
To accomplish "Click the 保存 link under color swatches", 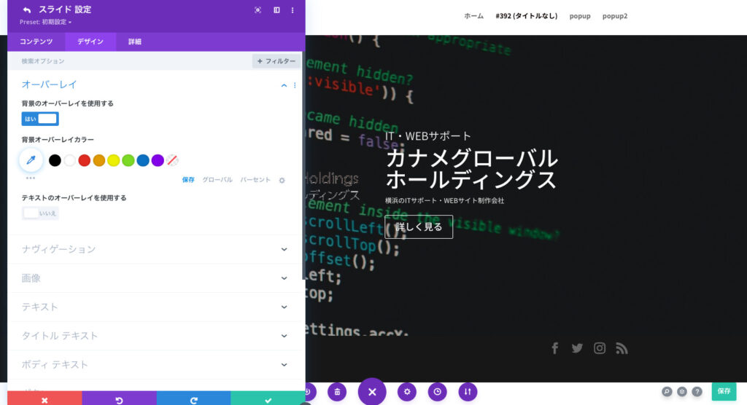I will coord(188,180).
